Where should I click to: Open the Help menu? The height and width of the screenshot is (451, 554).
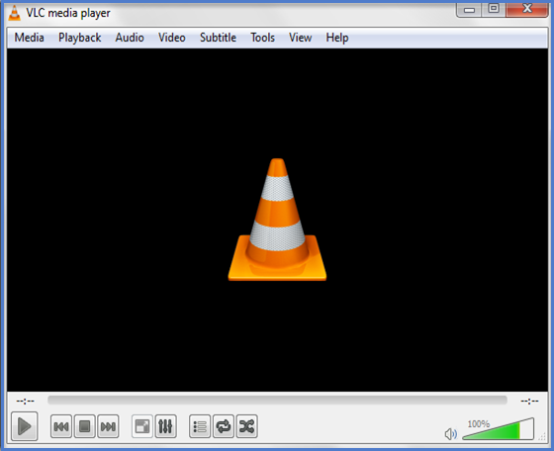(337, 38)
